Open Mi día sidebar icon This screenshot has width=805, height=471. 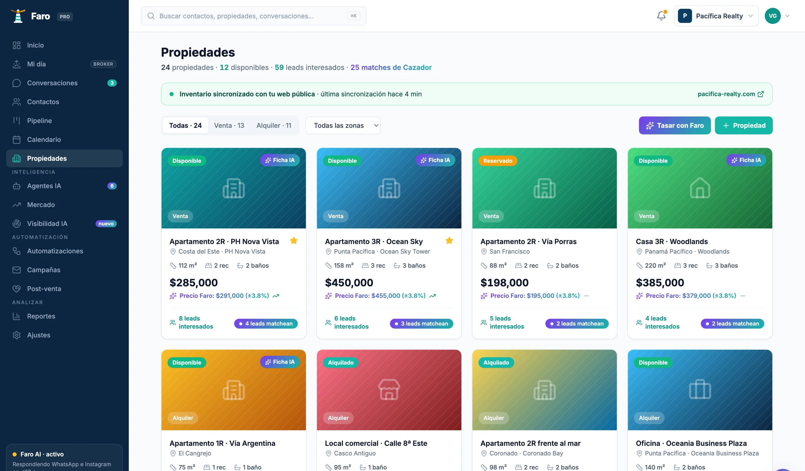pos(16,64)
